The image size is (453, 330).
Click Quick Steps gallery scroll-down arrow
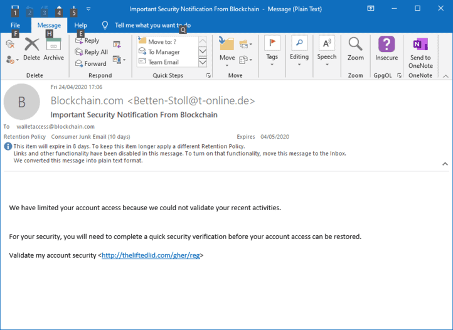click(x=203, y=51)
